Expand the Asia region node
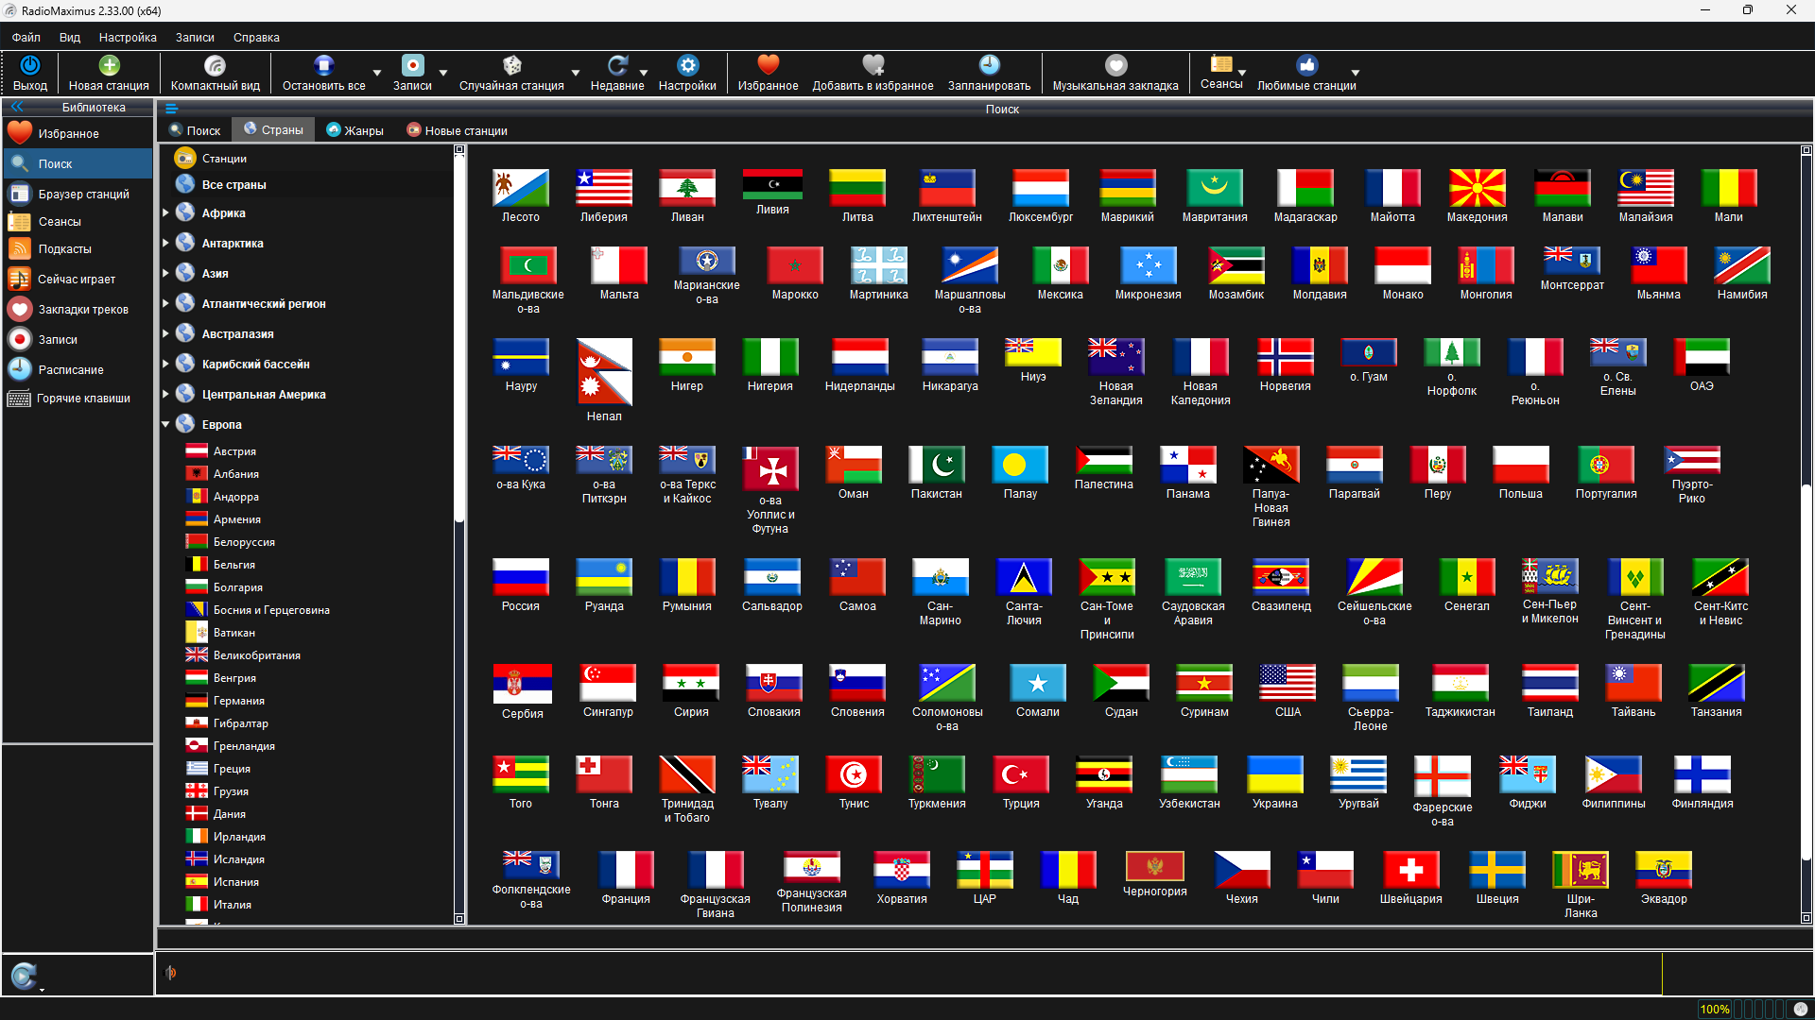Screen dimensions: 1815x1020 click(x=165, y=274)
